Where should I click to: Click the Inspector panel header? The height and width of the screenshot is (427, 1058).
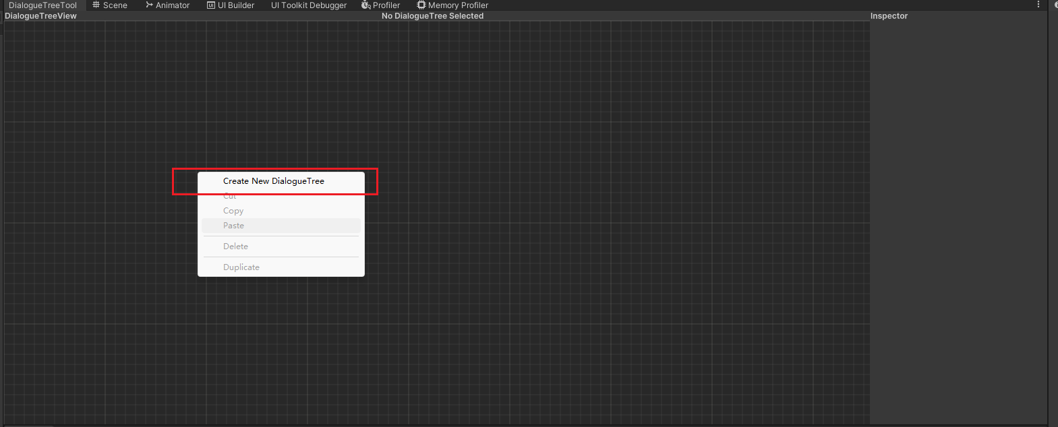point(889,16)
